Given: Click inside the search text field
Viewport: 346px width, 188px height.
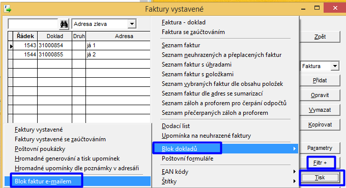Looking at the screenshot, I should click(x=33, y=24).
